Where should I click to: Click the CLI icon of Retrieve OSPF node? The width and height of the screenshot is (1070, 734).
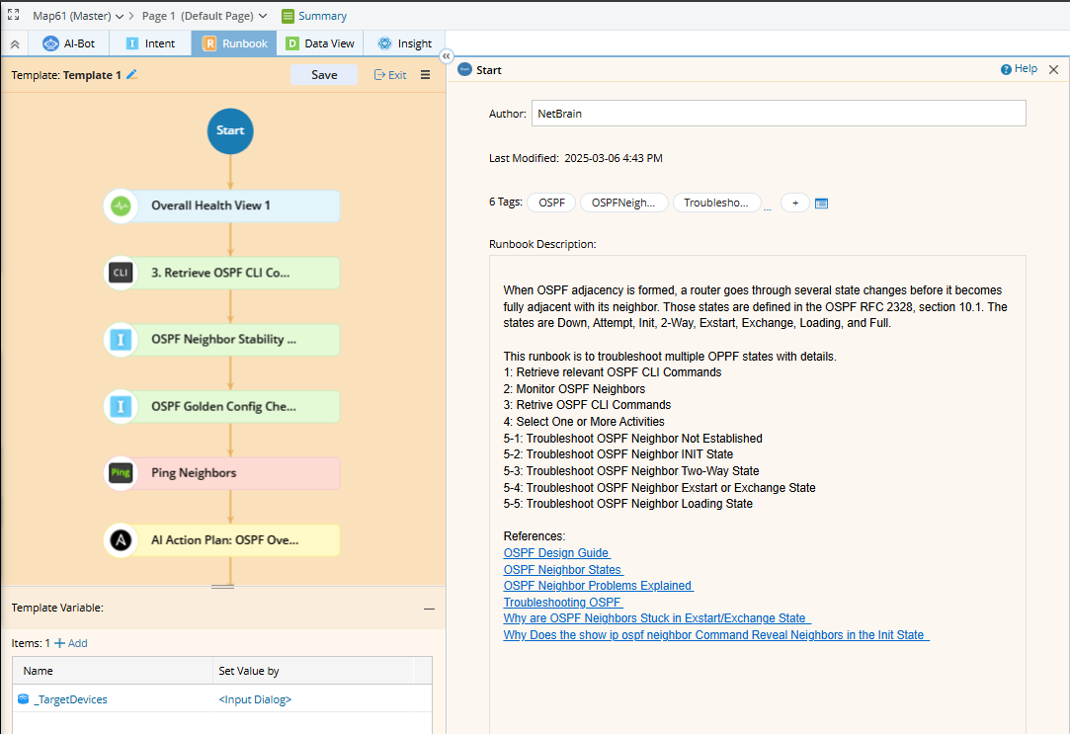click(x=121, y=273)
